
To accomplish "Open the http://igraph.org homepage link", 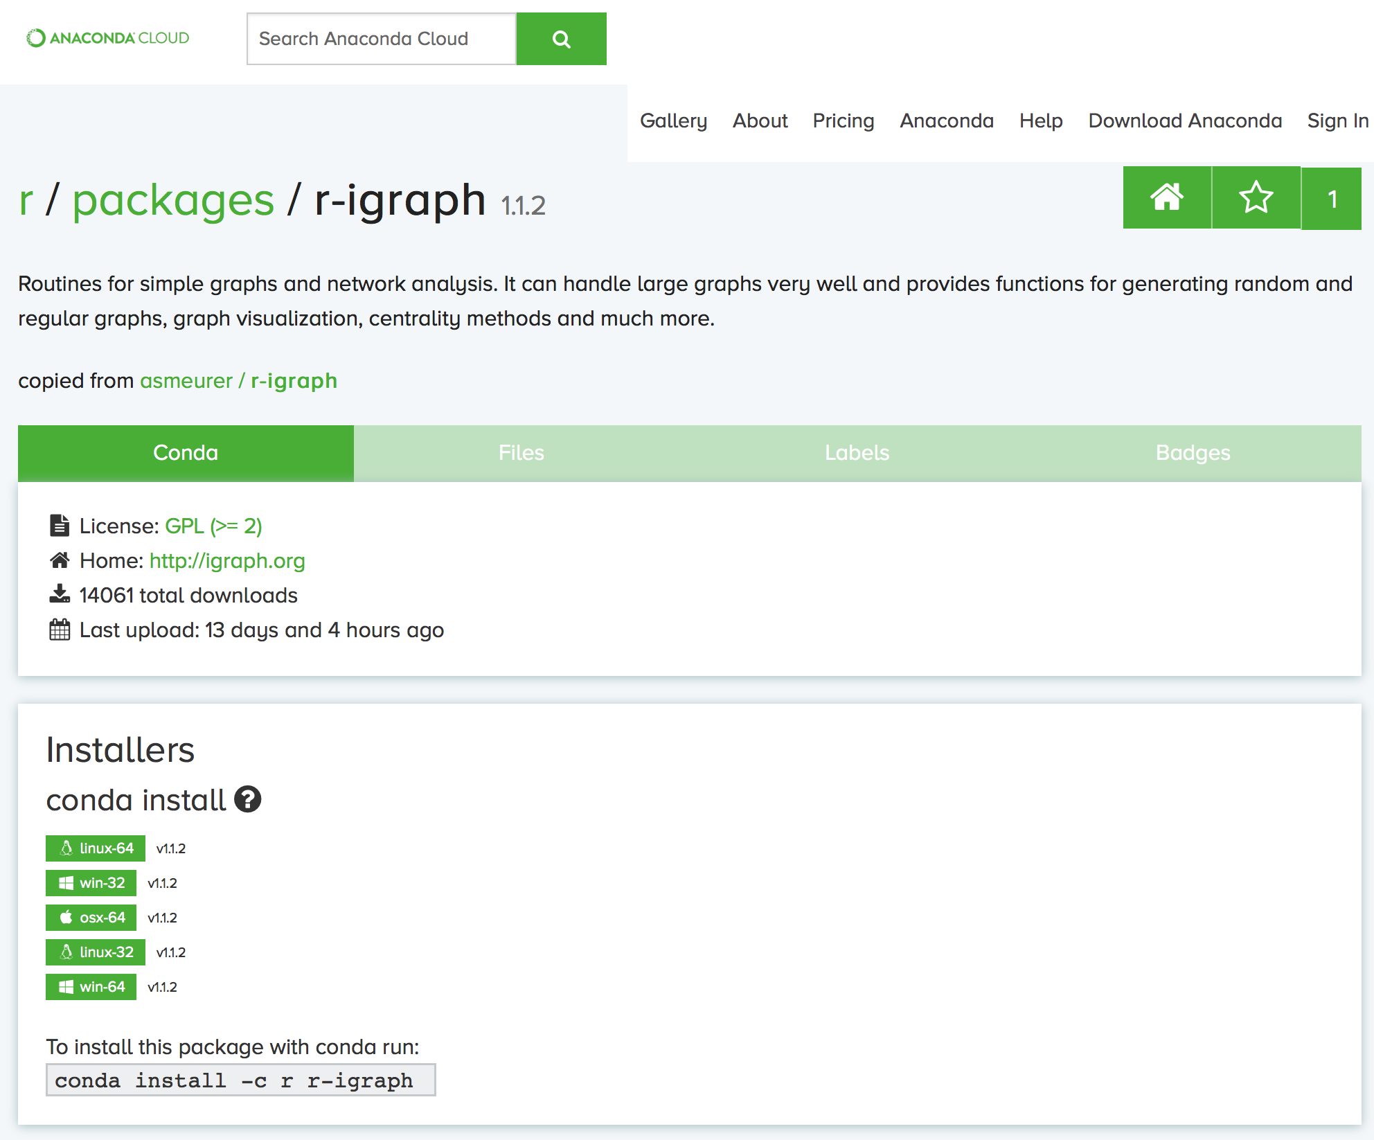I will tap(227, 561).
